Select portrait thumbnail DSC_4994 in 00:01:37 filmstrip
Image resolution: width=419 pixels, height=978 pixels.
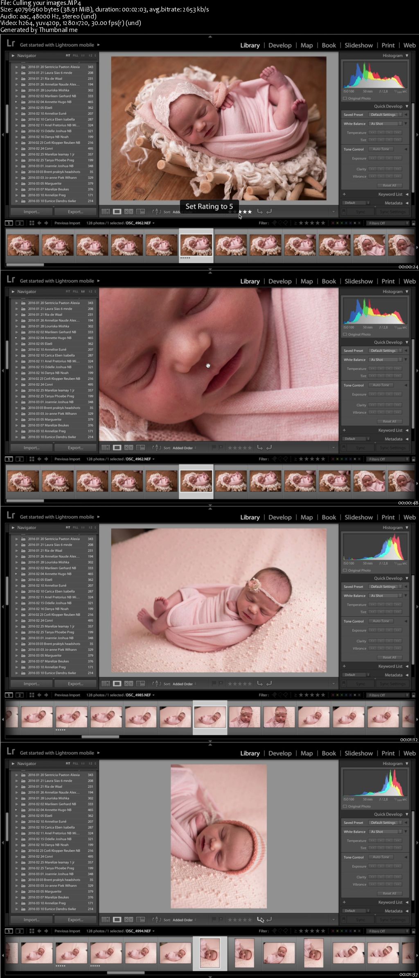click(x=210, y=953)
